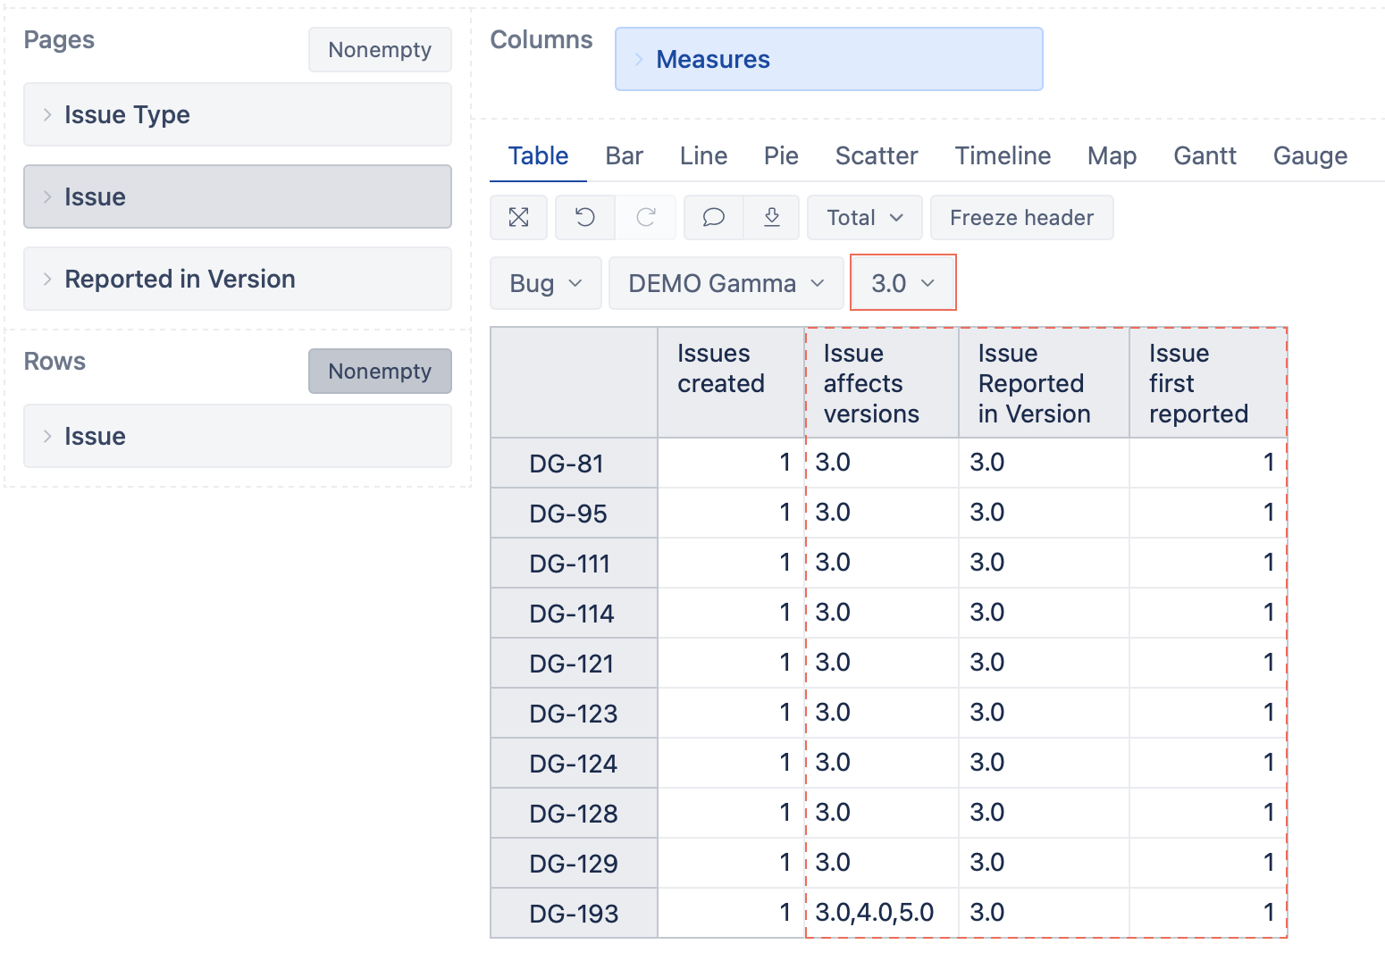The image size is (1385, 961).
Task: Click Reported in Version dimension
Action: coord(180,280)
